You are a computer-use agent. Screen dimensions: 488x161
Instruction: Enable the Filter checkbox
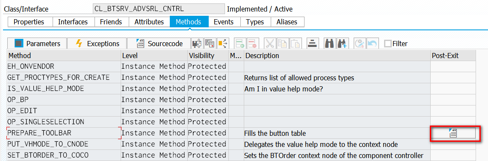coord(387,44)
